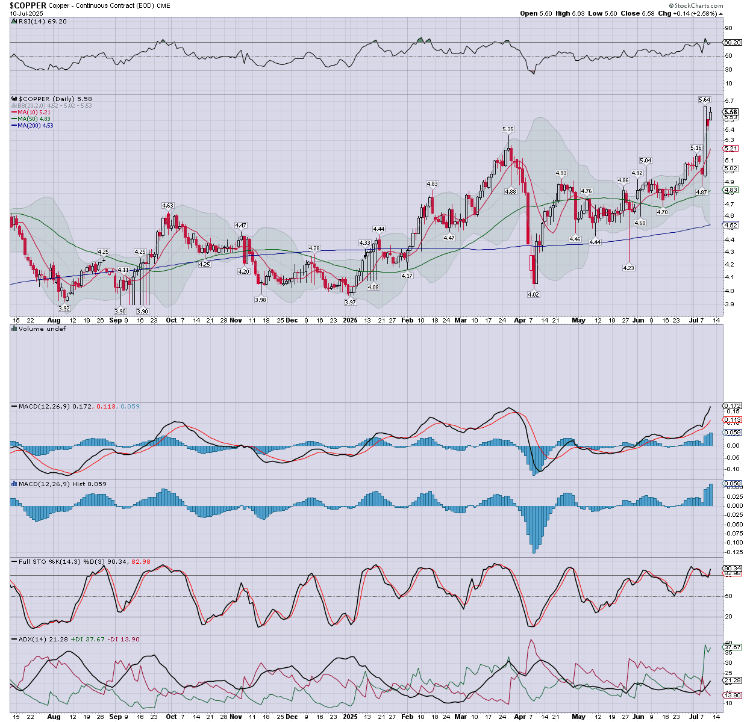Click the 5.35 March peak price label

[x=508, y=129]
